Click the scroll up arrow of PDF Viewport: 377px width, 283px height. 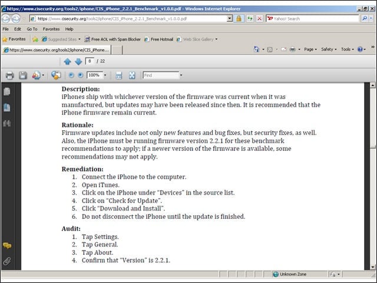373,85
